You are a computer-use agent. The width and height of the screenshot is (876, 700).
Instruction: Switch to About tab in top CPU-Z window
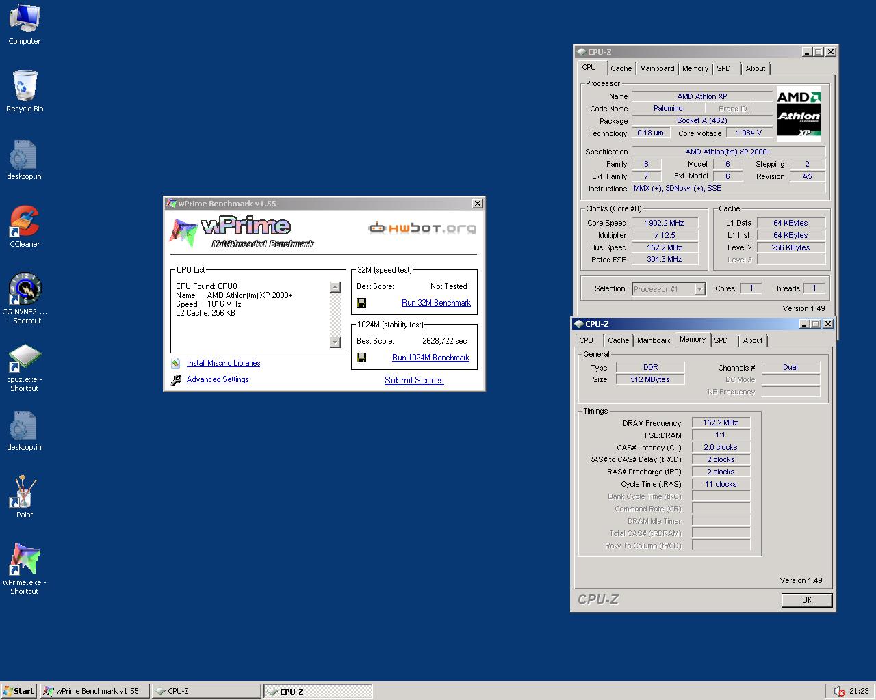756,68
